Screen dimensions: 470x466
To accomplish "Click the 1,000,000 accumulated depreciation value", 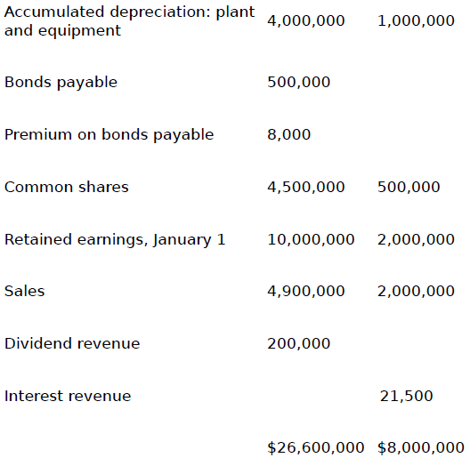I will (x=416, y=21).
